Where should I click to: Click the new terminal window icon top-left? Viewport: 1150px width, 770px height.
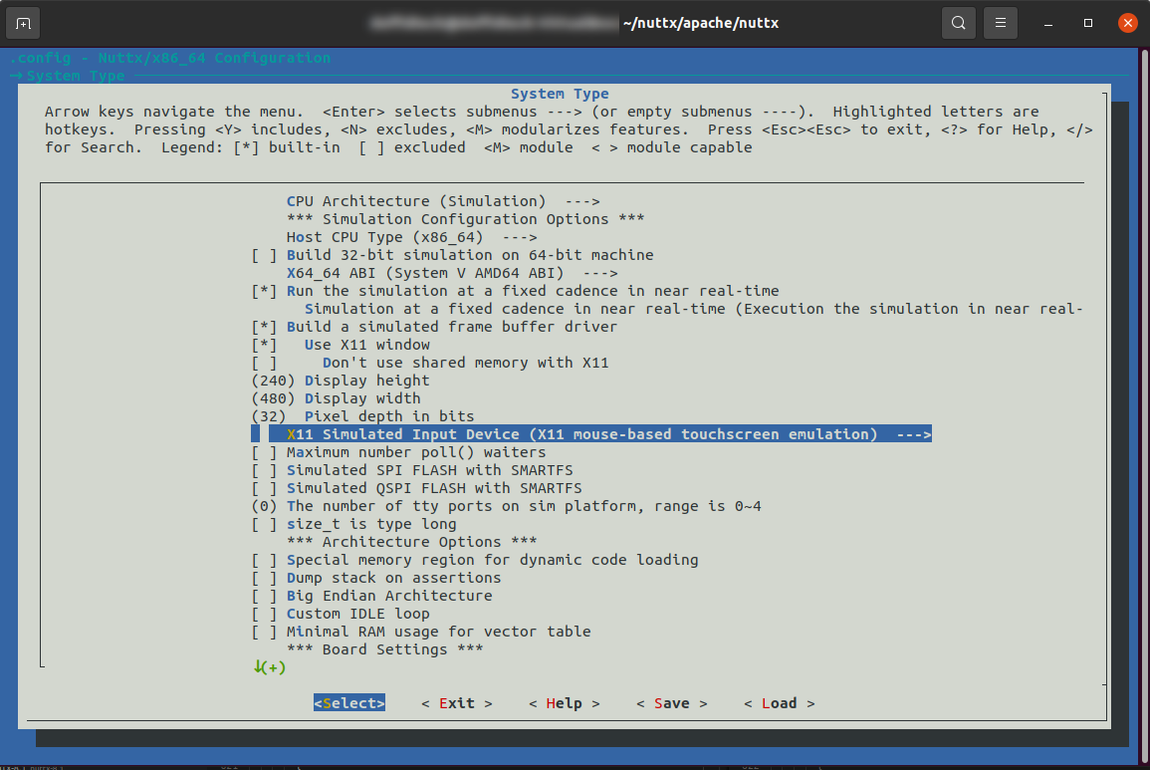tap(22, 22)
